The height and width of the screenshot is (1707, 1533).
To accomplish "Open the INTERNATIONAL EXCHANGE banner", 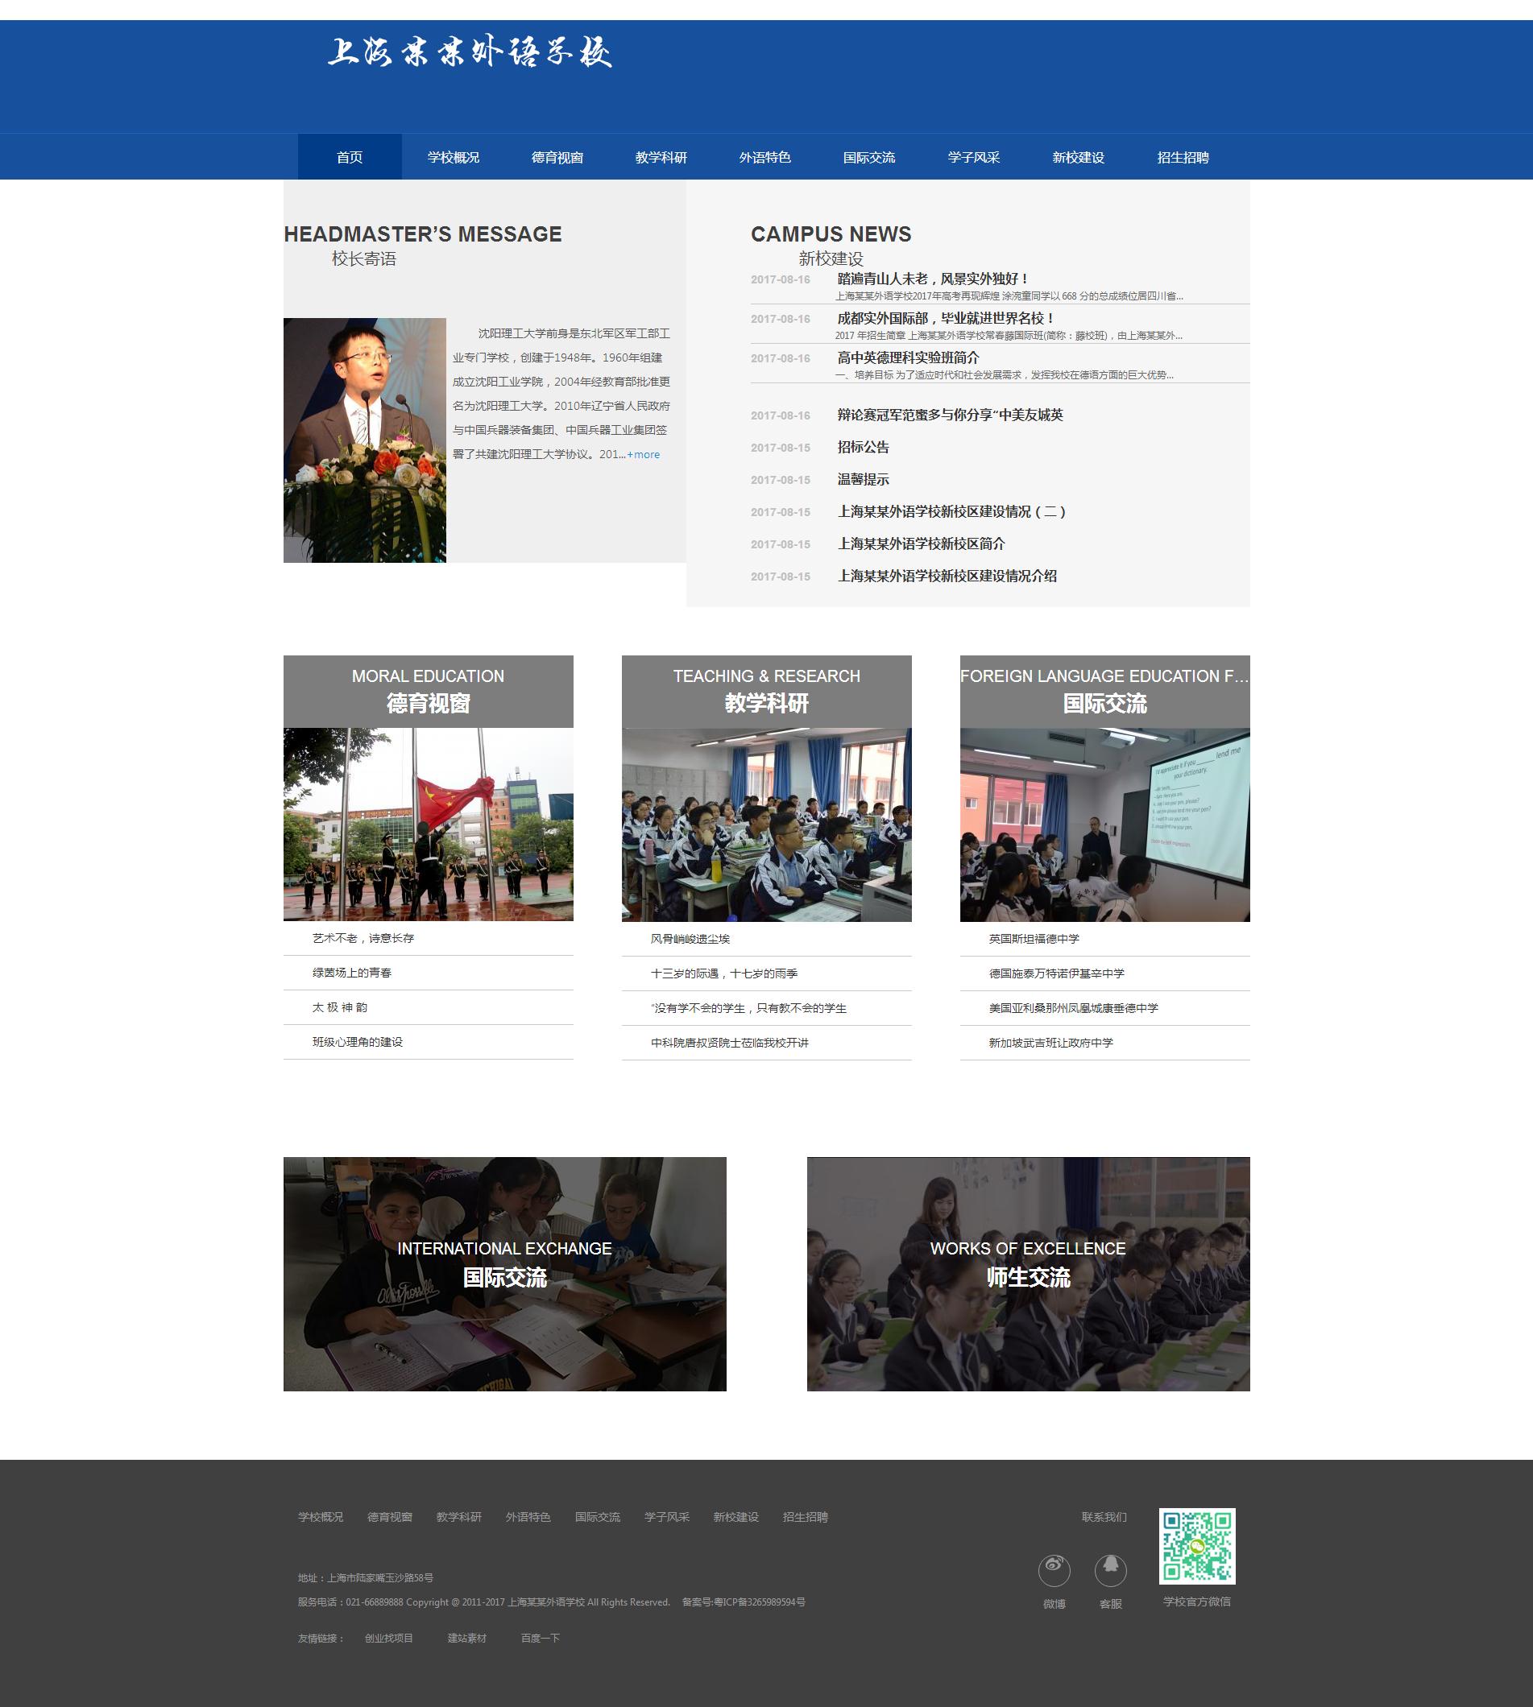I will tap(504, 1274).
